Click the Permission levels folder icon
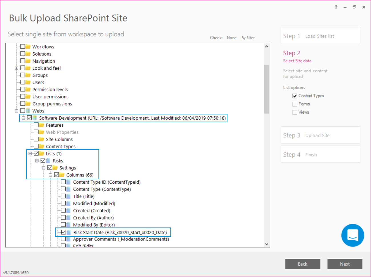The height and width of the screenshot is (277, 371). pos(28,89)
